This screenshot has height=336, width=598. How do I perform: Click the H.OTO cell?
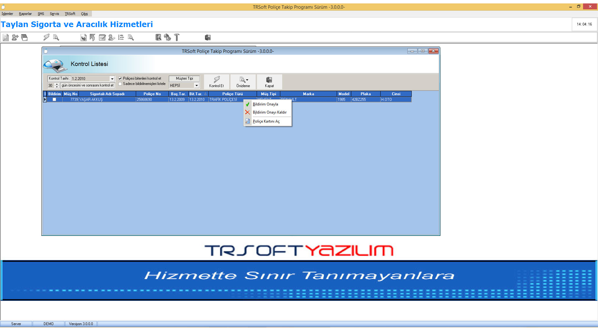pos(396,100)
